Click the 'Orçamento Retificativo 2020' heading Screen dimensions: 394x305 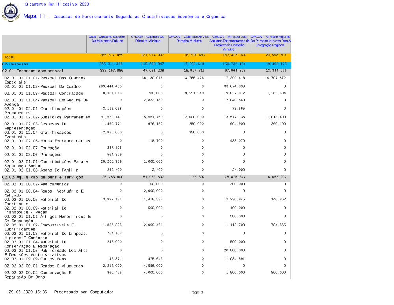click(x=57, y=4)
